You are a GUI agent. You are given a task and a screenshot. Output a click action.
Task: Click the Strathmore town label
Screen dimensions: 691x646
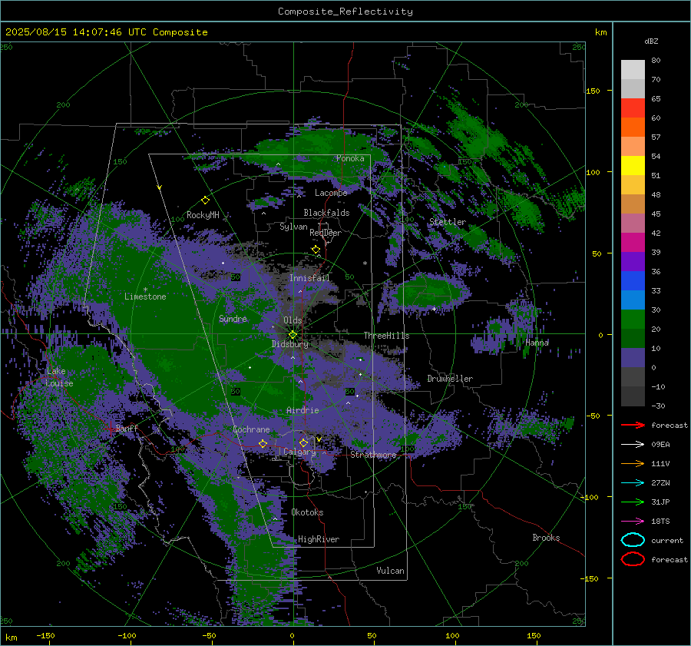click(x=374, y=455)
